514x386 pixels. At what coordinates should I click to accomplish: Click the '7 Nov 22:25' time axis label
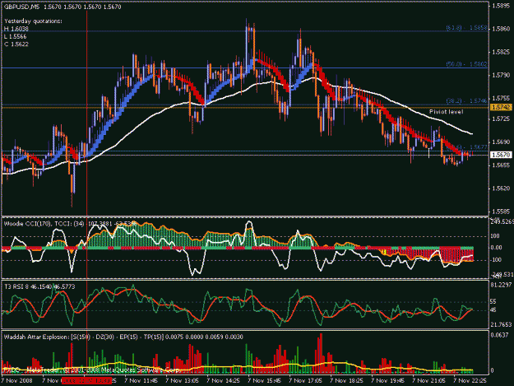pyautogui.click(x=470, y=380)
